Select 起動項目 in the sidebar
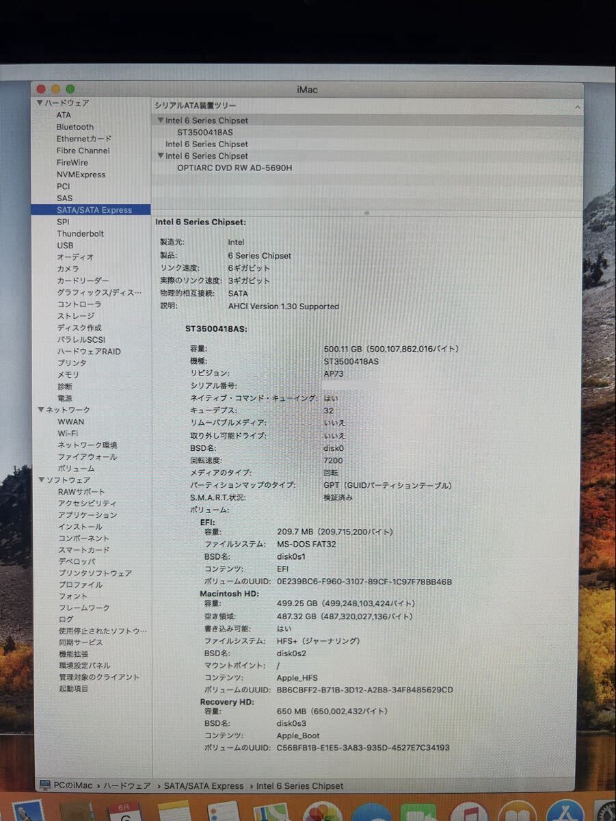 [x=73, y=688]
